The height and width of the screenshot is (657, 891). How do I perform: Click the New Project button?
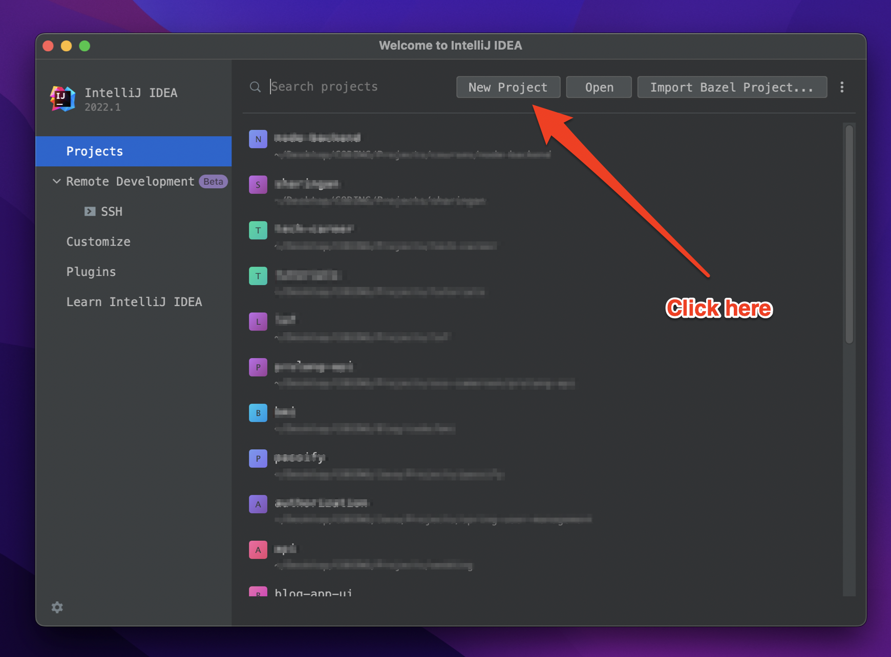[x=508, y=87]
